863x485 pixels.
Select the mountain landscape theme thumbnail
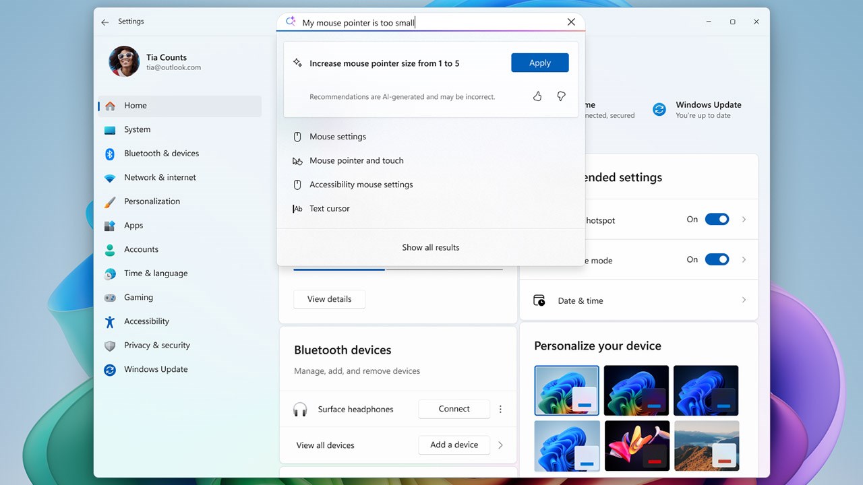click(706, 446)
